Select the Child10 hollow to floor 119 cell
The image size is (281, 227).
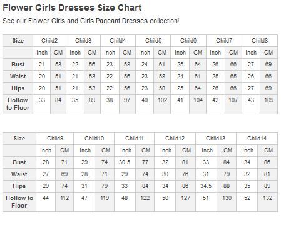pyautogui.click(x=105, y=202)
